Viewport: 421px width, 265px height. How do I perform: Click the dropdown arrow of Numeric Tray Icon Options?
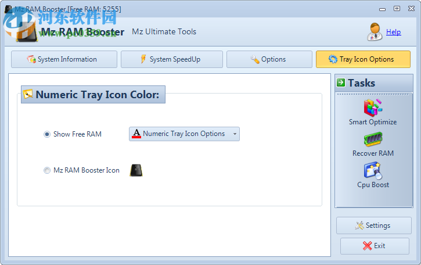click(235, 134)
